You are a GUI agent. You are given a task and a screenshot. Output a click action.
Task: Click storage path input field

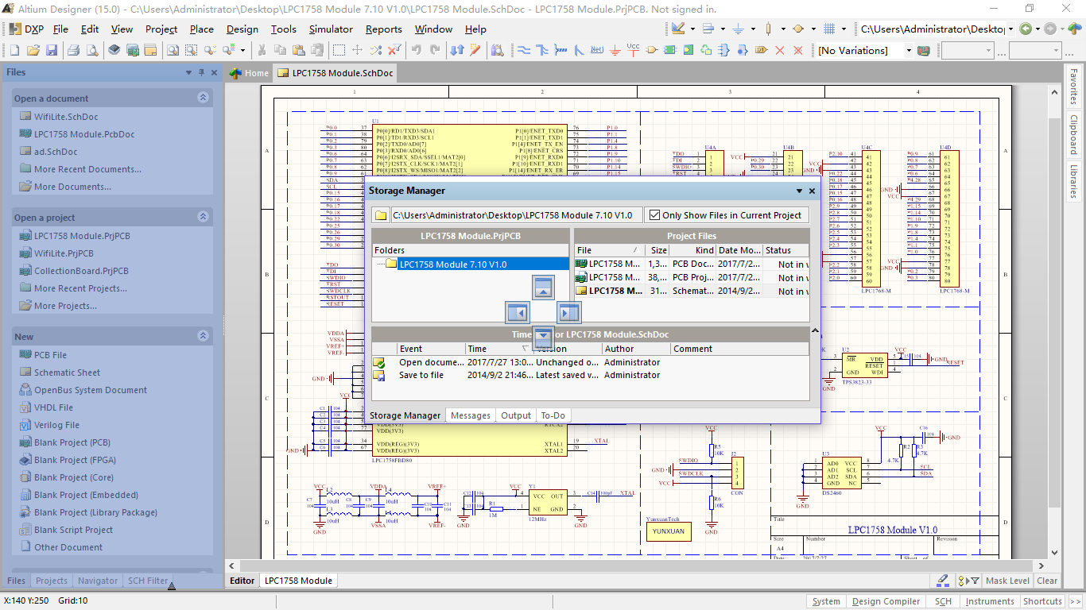click(x=516, y=215)
